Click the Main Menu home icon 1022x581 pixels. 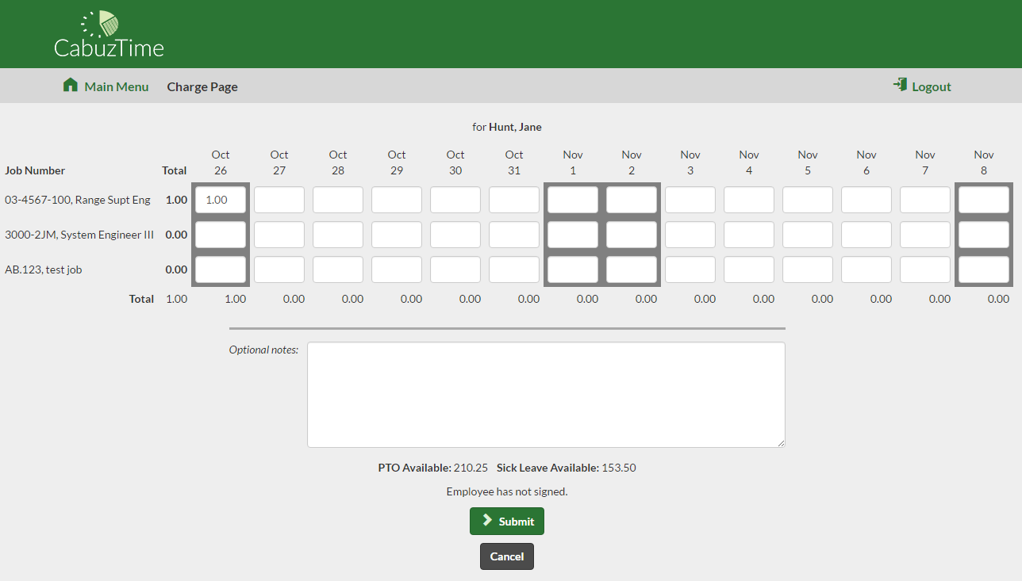coord(71,86)
